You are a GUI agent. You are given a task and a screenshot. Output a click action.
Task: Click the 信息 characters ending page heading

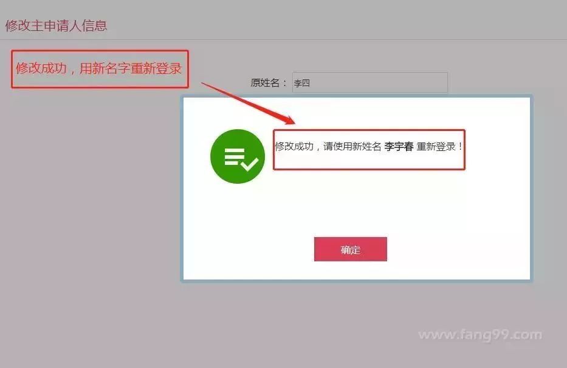click(x=94, y=25)
